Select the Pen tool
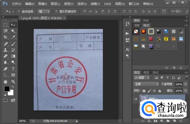The height and width of the screenshot is (124, 190). click(6, 69)
